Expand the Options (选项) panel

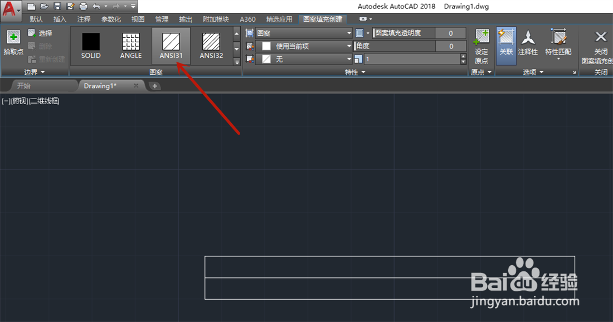(x=533, y=72)
